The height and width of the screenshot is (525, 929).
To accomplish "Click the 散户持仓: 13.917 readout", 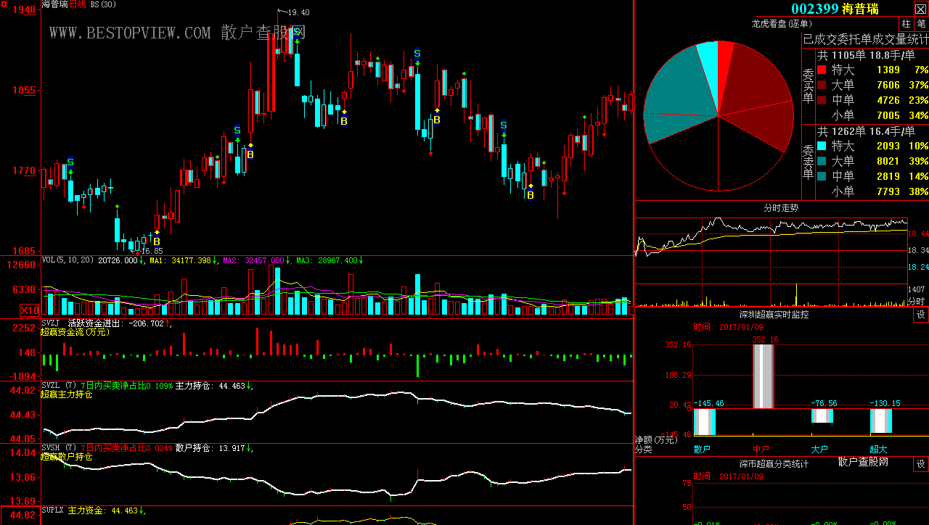I will click(210, 447).
